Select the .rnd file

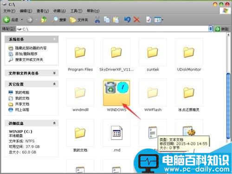116,133
